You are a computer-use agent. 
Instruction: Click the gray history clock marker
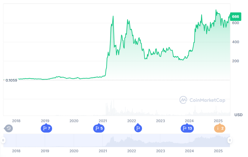(x=9, y=128)
